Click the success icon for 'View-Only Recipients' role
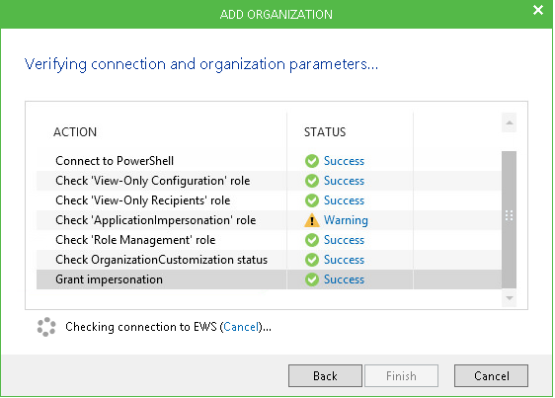Viewport: 555px width, 398px height. [311, 200]
